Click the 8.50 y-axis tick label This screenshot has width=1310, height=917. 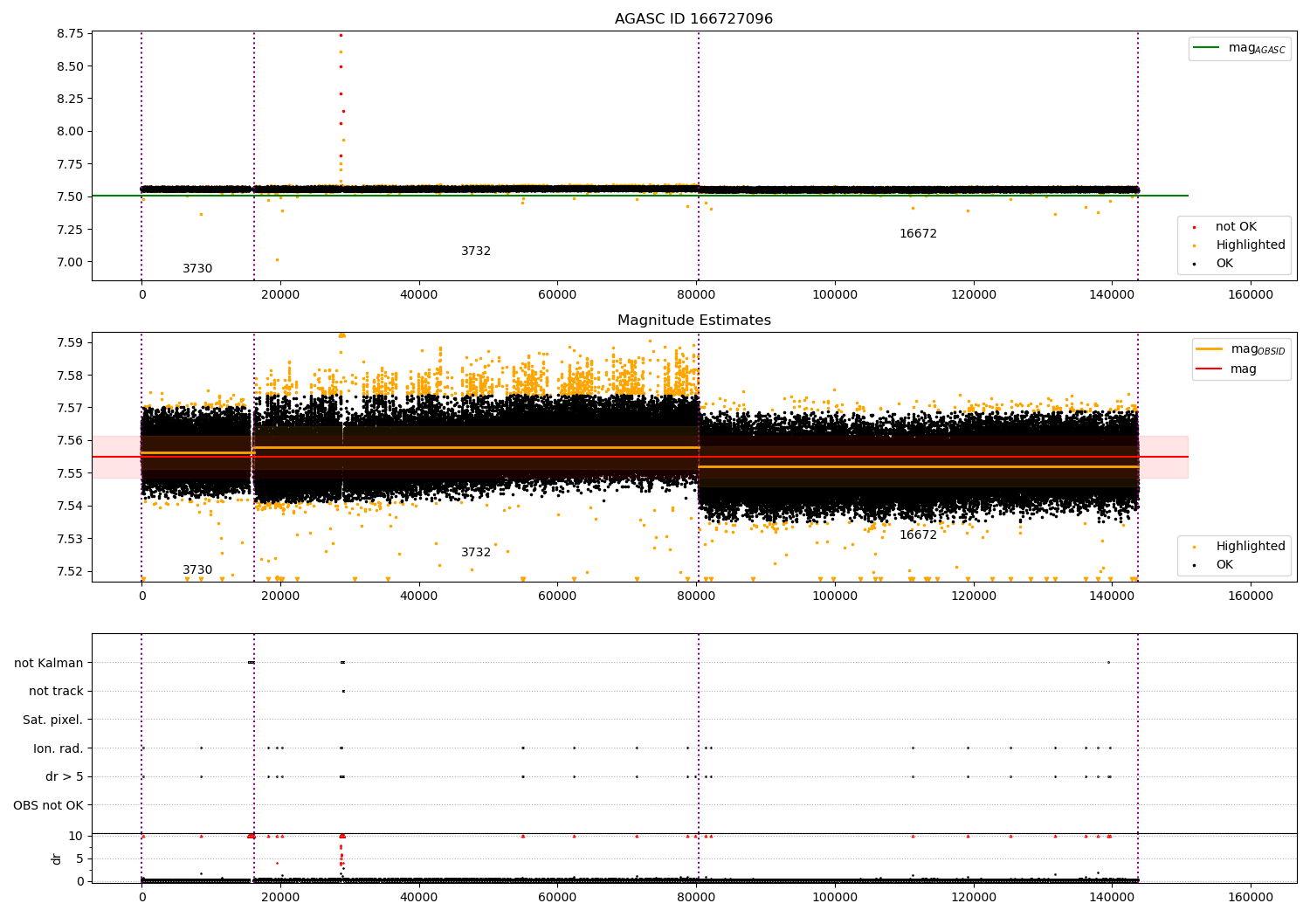[x=69, y=66]
